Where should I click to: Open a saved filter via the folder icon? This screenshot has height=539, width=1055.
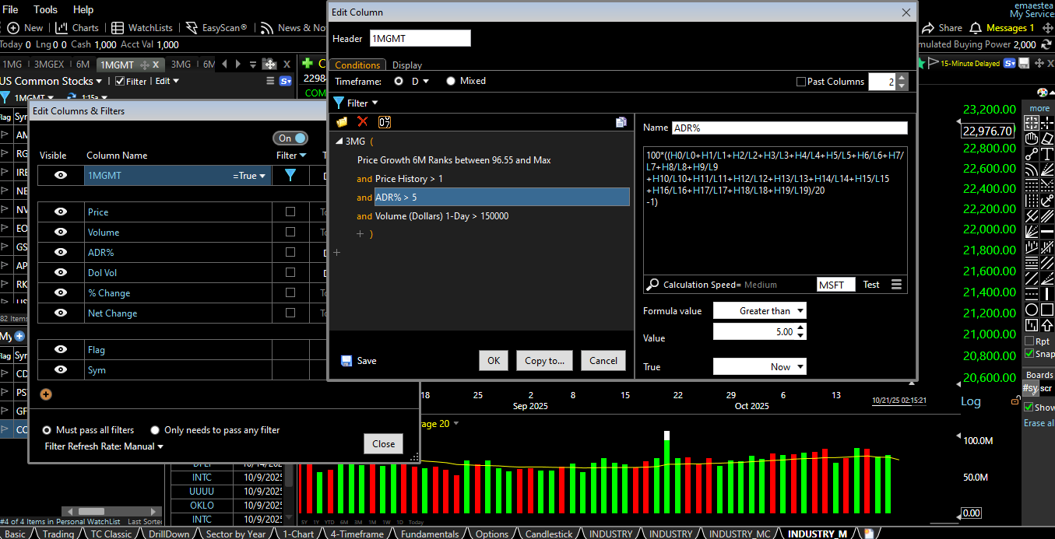(341, 122)
